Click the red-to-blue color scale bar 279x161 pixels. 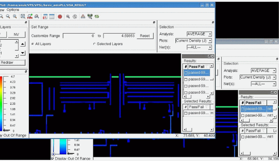pyautogui.click(x=1, y=103)
